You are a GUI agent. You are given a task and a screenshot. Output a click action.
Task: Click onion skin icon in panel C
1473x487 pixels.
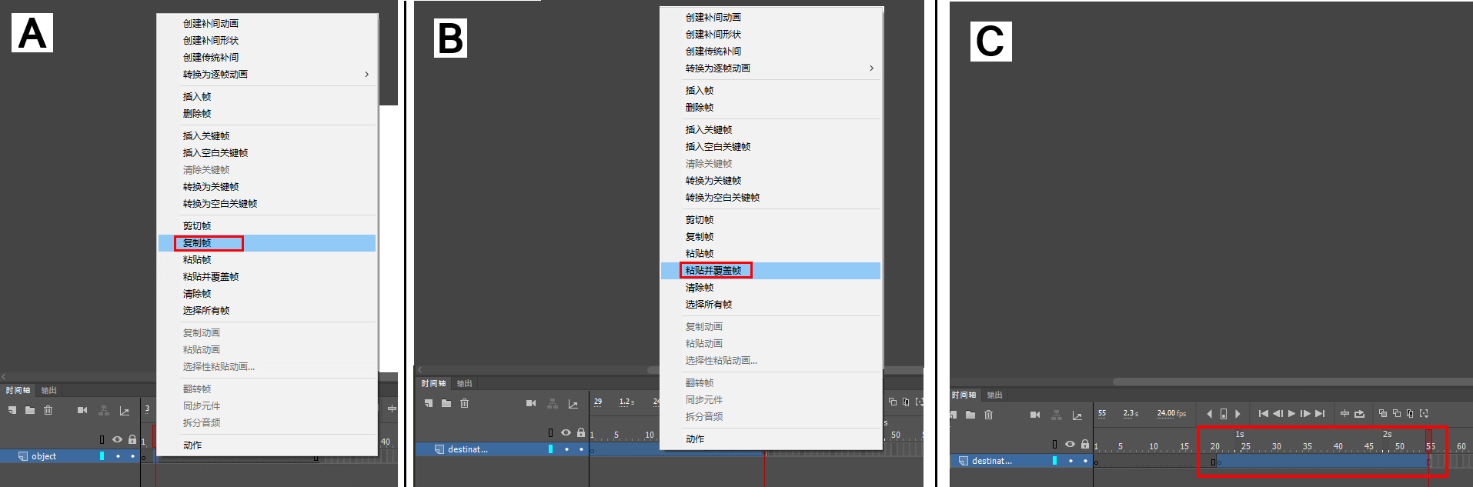[1383, 413]
